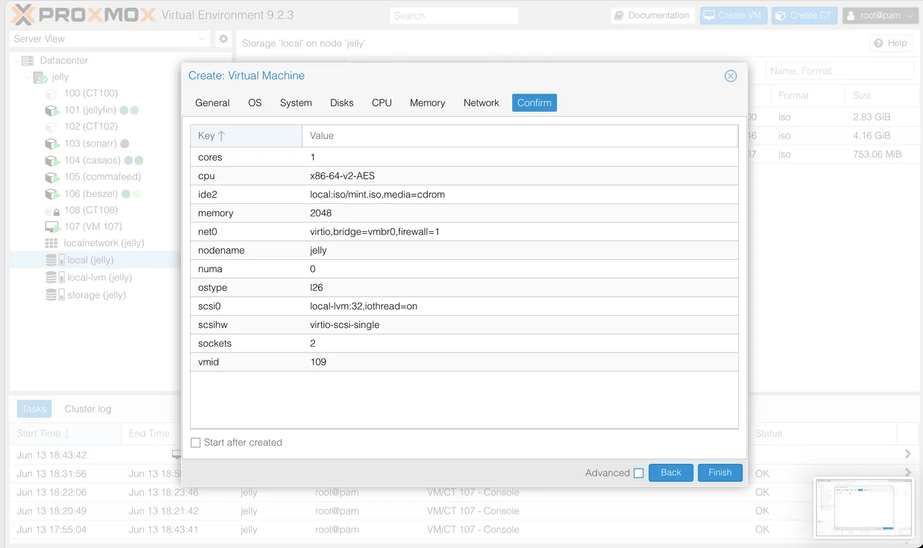This screenshot has height=548, width=923.
Task: Click the Create CT button
Action: pyautogui.click(x=804, y=16)
